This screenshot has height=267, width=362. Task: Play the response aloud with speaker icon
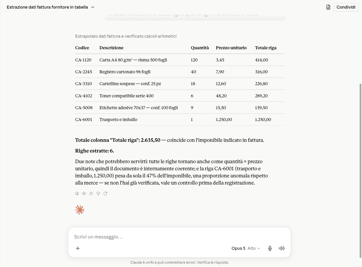84,193
